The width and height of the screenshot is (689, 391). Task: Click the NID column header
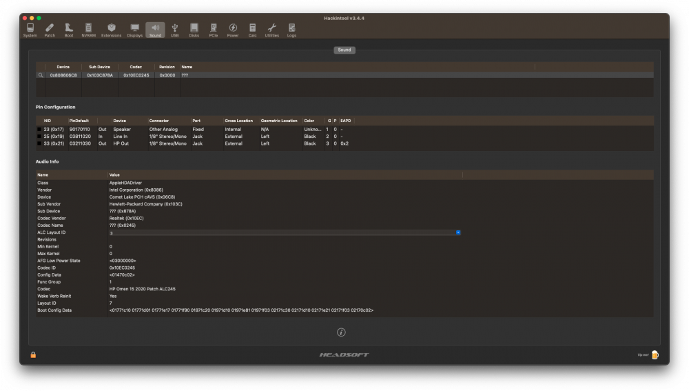(x=48, y=121)
